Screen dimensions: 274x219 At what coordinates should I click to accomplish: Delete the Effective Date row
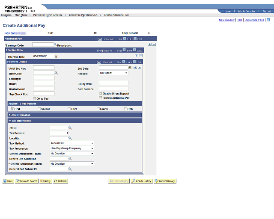coord(141,56)
